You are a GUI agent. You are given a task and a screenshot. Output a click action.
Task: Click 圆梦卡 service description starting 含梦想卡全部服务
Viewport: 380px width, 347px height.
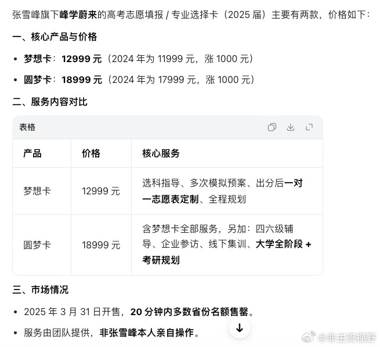pyautogui.click(x=227, y=244)
